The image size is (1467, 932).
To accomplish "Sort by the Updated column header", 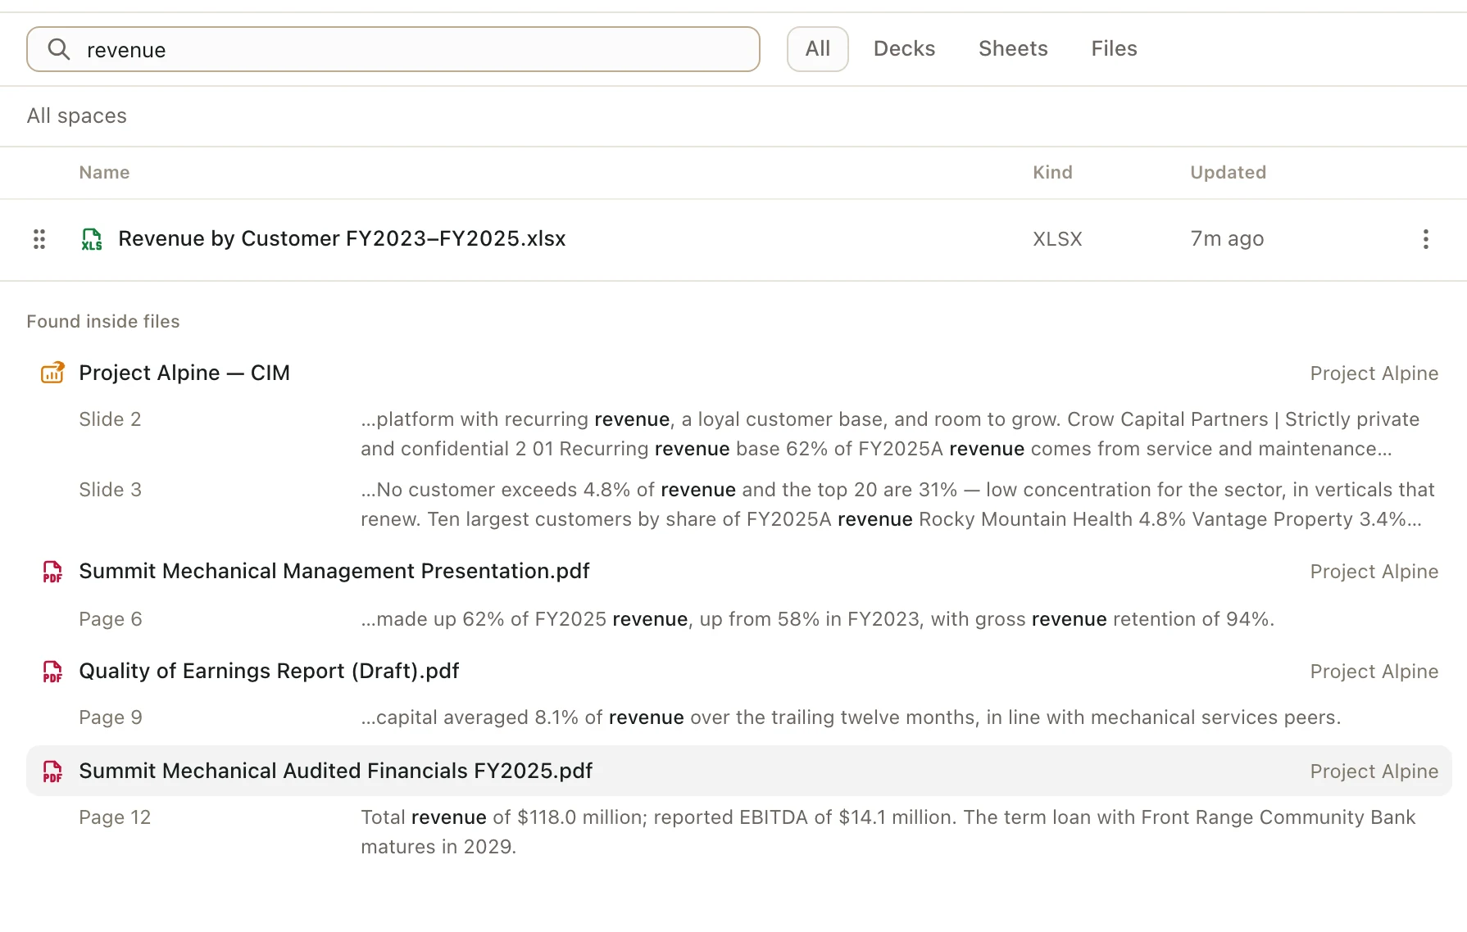I will point(1228,172).
